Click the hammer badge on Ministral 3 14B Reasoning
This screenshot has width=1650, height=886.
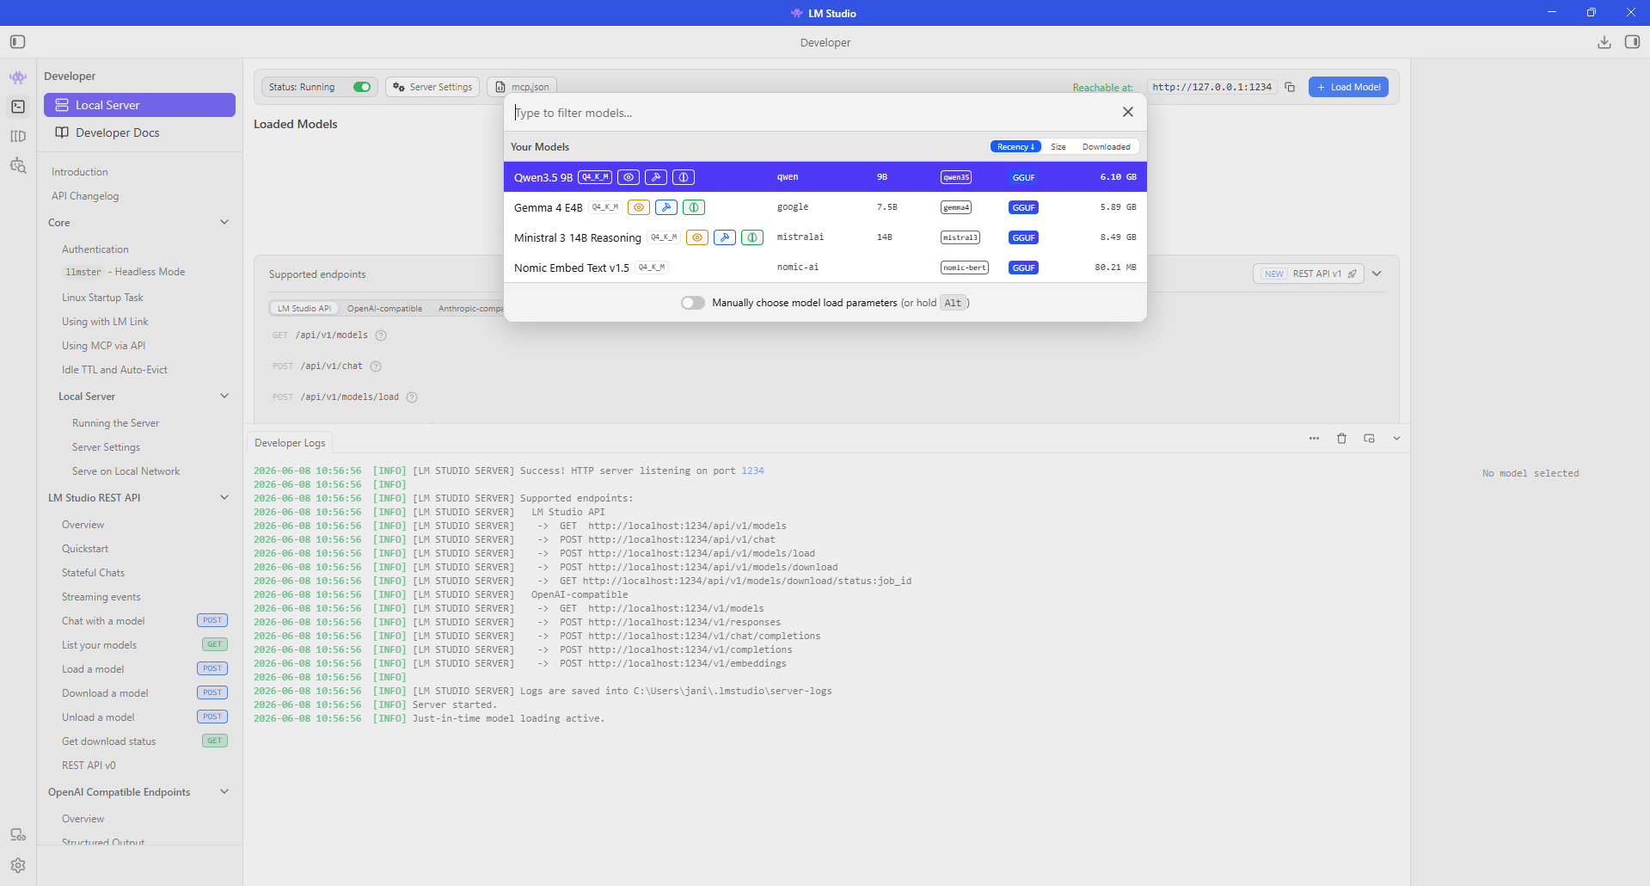point(725,237)
